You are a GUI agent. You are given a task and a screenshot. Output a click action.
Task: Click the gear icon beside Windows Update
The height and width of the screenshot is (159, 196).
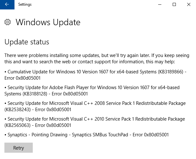(8, 22)
